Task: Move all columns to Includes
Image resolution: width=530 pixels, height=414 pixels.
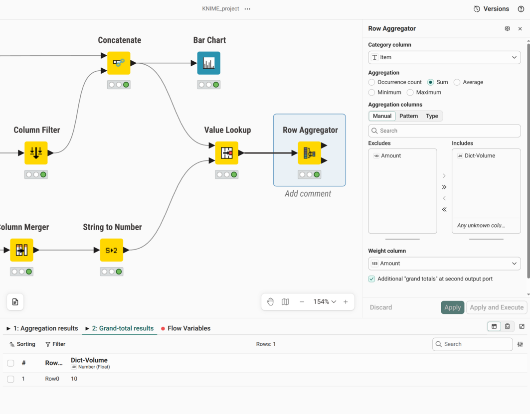Action: pyautogui.click(x=444, y=187)
